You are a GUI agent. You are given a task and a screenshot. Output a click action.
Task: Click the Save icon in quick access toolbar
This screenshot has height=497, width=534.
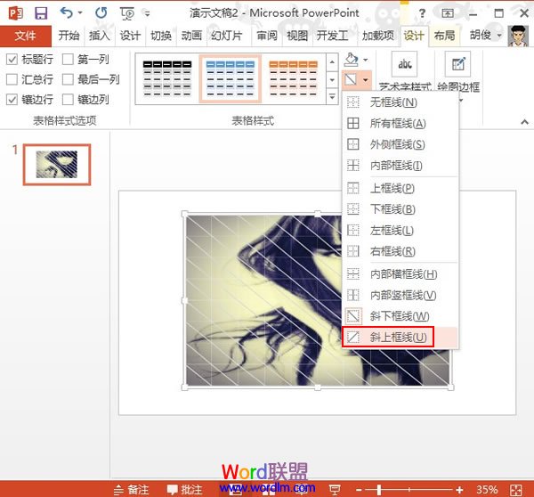pyautogui.click(x=41, y=13)
